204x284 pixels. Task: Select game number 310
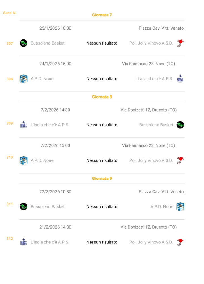click(10, 157)
